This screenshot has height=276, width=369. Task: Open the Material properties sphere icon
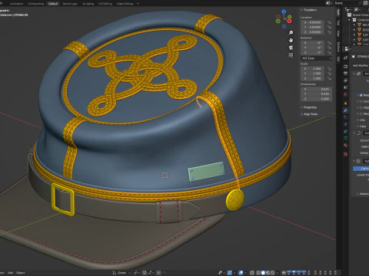pos(345,146)
